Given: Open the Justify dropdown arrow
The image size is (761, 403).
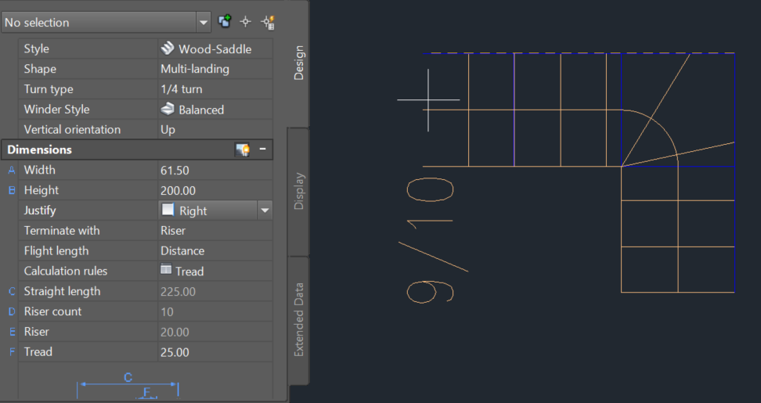Looking at the screenshot, I should click(x=265, y=210).
